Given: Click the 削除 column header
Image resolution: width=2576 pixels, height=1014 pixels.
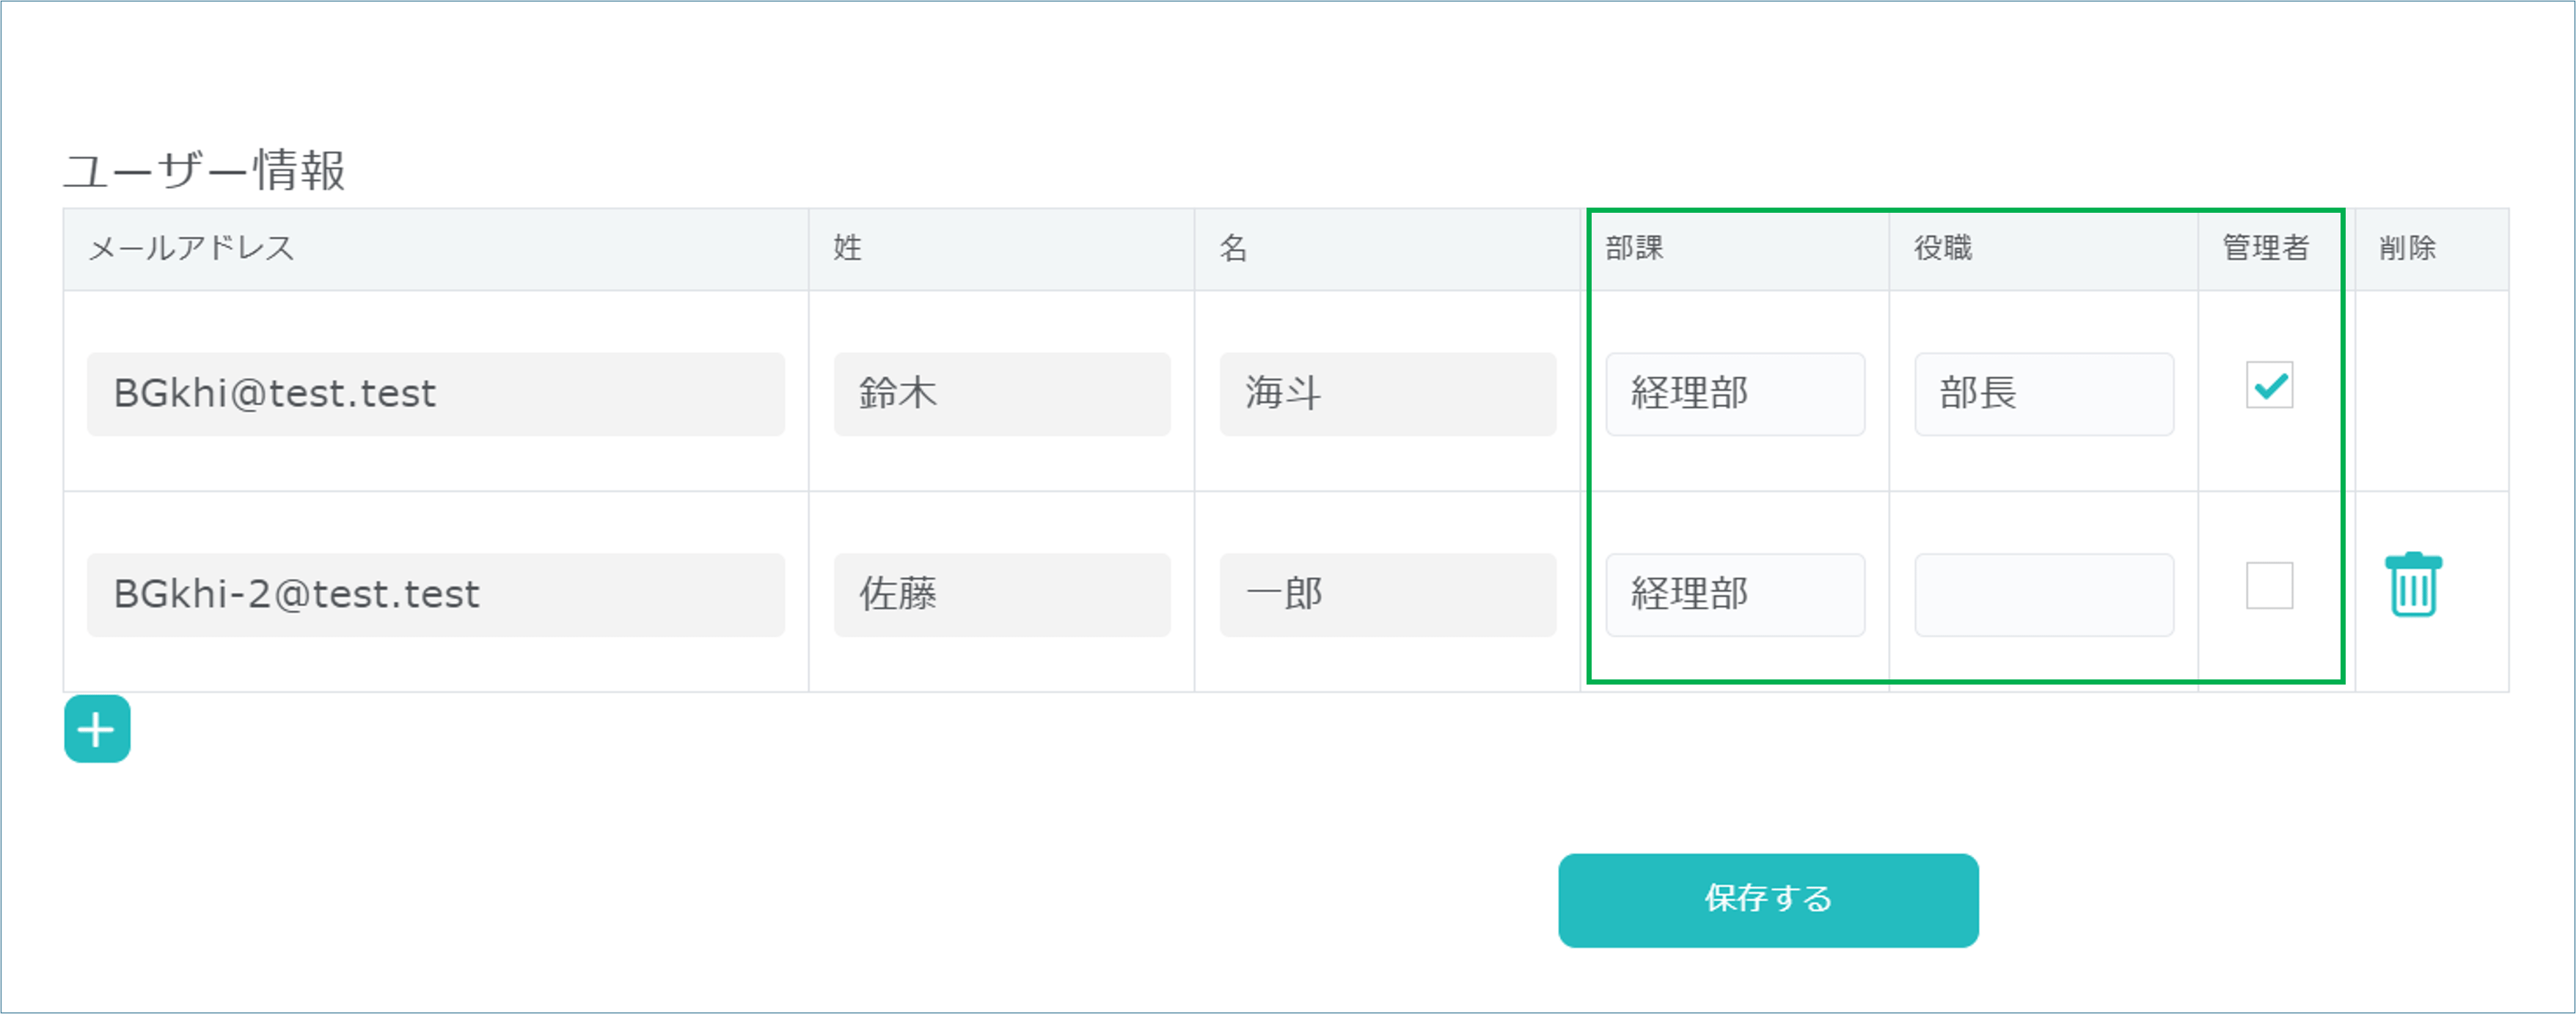Looking at the screenshot, I should [x=2407, y=248].
